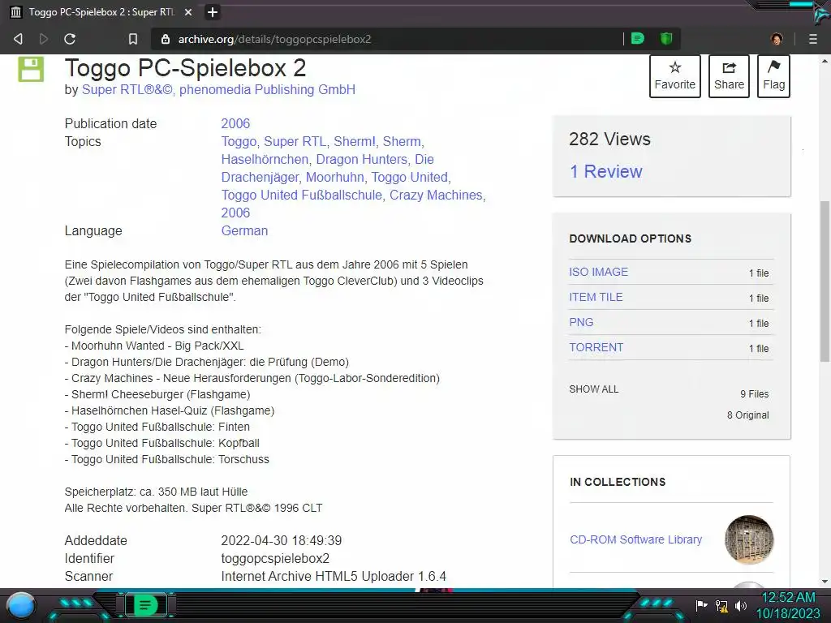The height and width of the screenshot is (623, 831).
Task: Reload the archive.org page
Action: (x=70, y=39)
